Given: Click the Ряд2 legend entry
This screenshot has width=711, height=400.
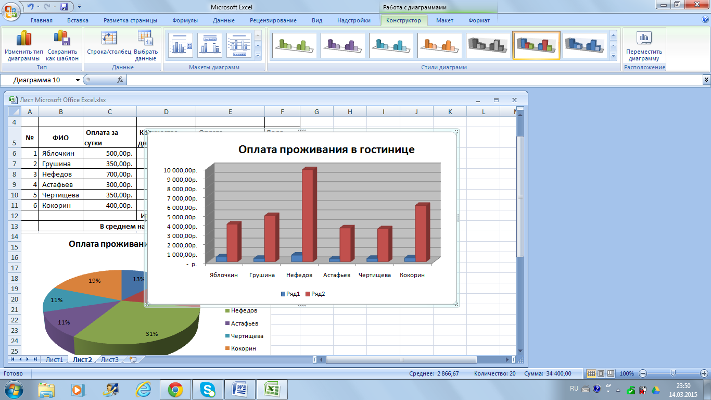Looking at the screenshot, I should click(314, 294).
